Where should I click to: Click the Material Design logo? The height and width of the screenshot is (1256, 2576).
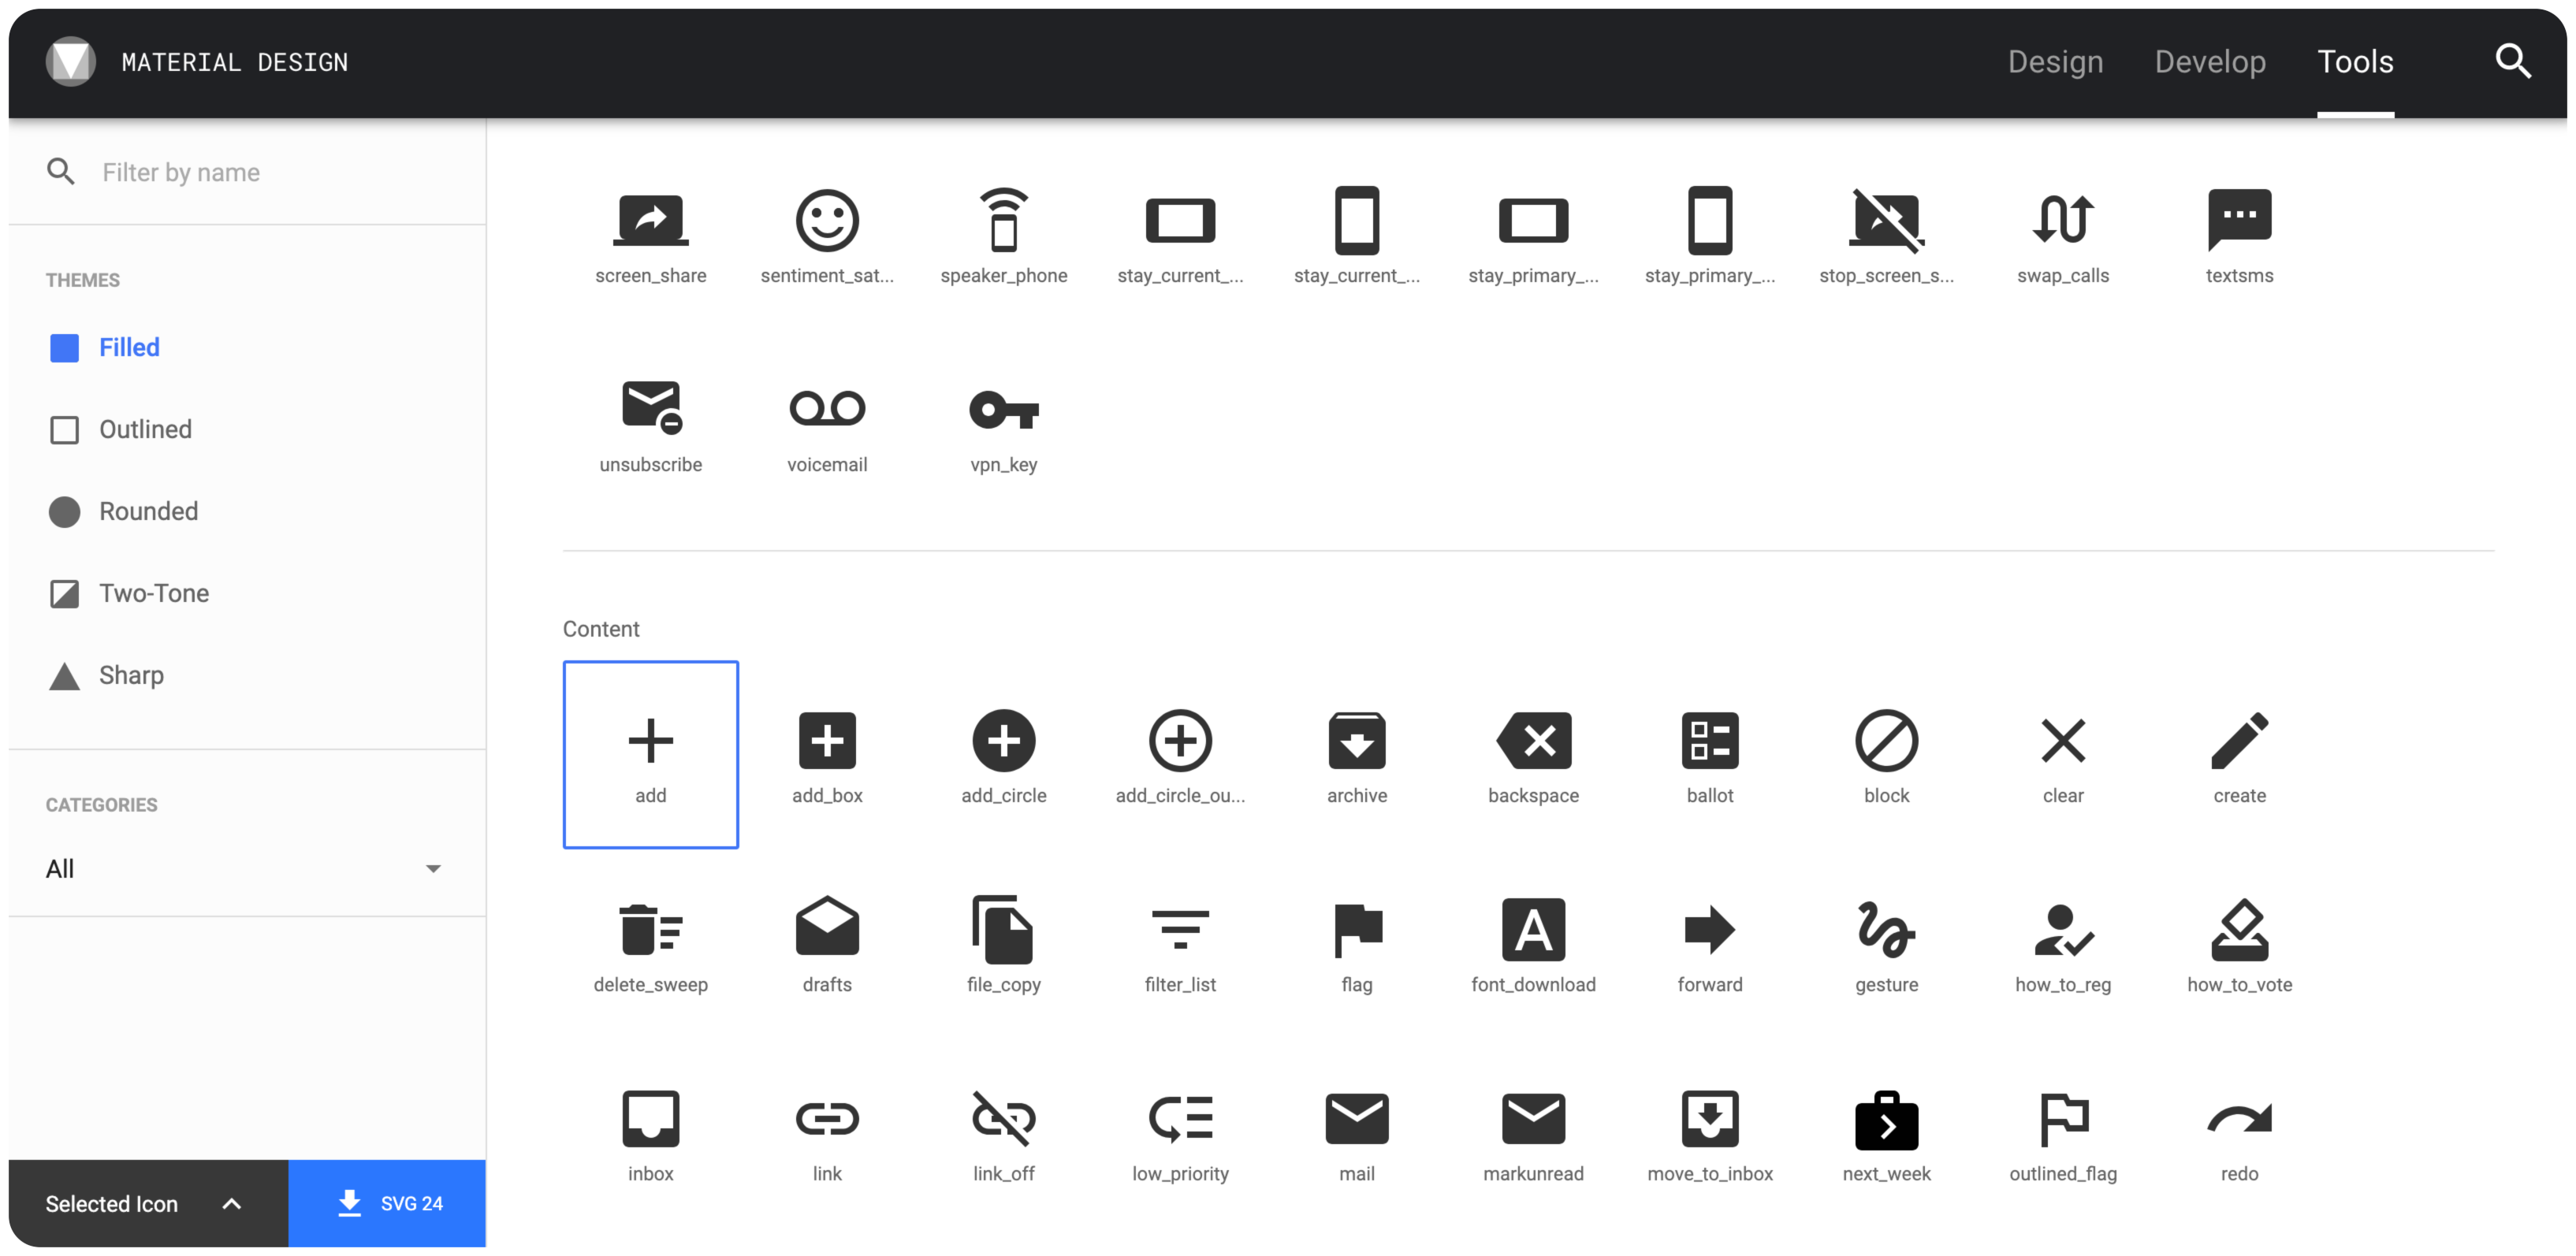[70, 62]
